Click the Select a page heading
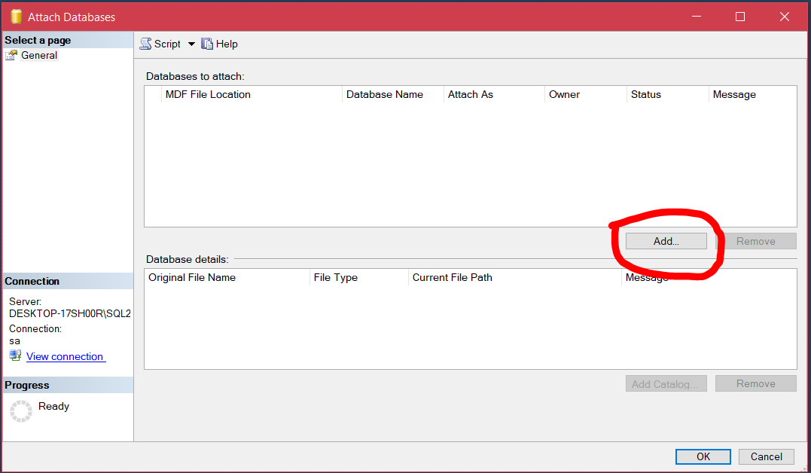The image size is (811, 473). pos(38,41)
